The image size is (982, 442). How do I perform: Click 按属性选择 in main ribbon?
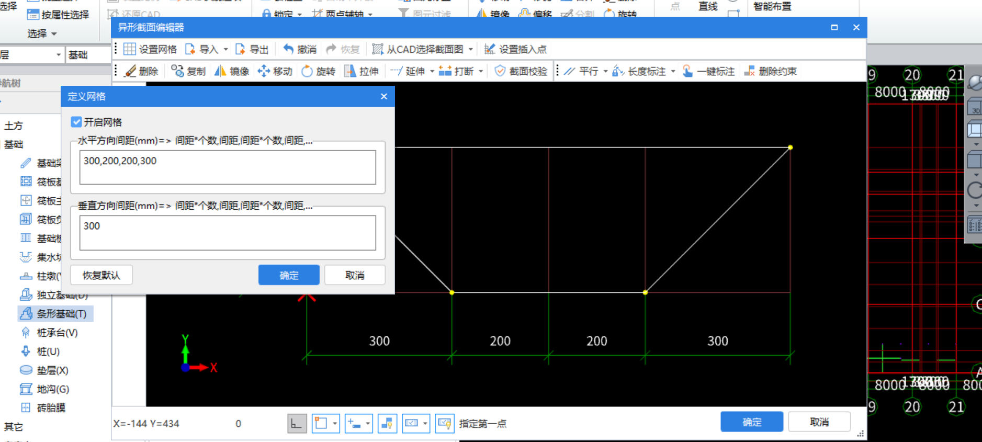(58, 15)
